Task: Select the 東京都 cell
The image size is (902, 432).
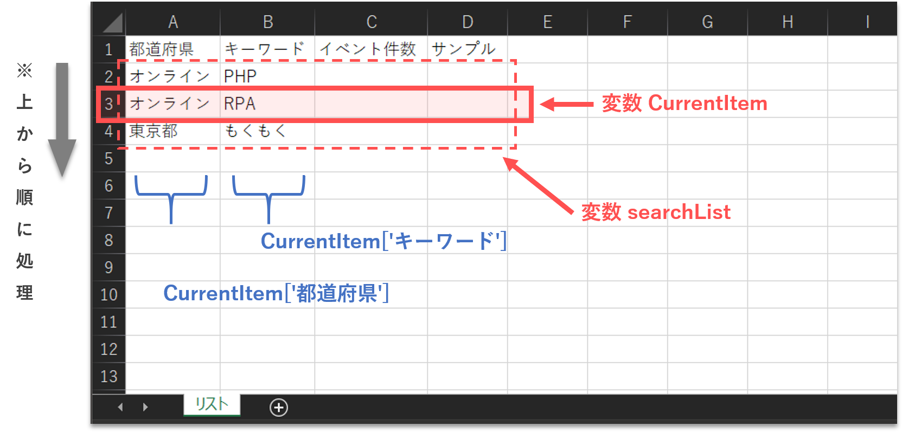Action: [x=172, y=131]
